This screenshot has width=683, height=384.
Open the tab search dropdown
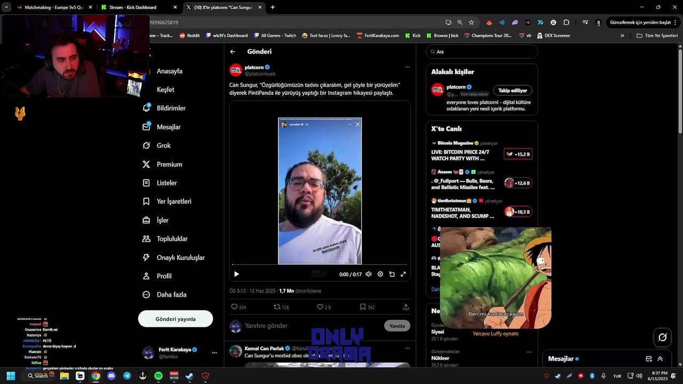tap(6, 7)
